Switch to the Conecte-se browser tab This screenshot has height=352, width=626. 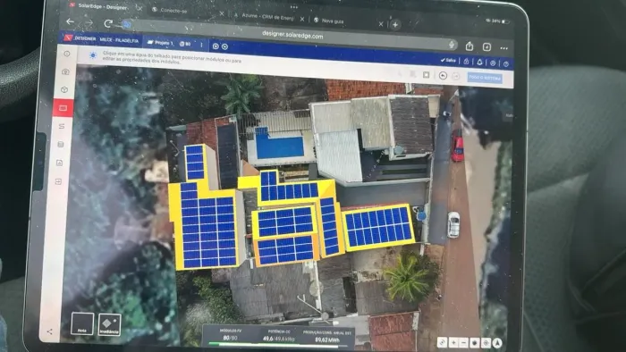click(173, 11)
